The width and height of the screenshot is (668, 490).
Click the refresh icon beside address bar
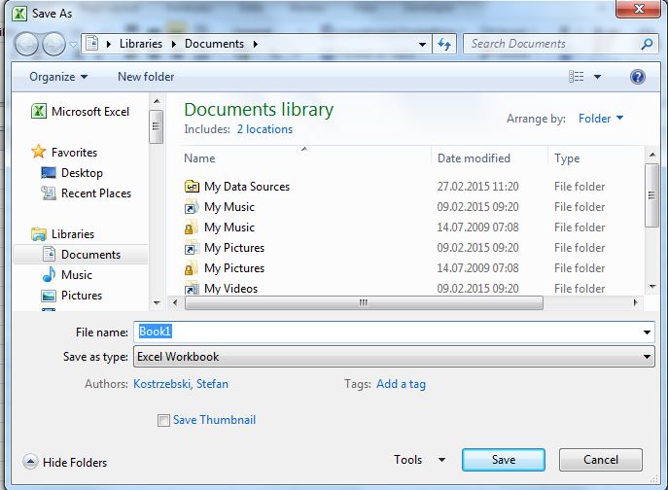(445, 44)
